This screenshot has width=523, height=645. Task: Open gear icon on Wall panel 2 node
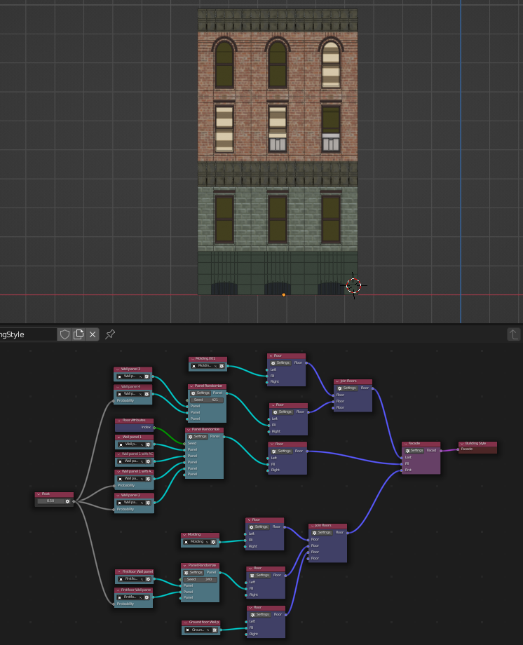(x=148, y=503)
